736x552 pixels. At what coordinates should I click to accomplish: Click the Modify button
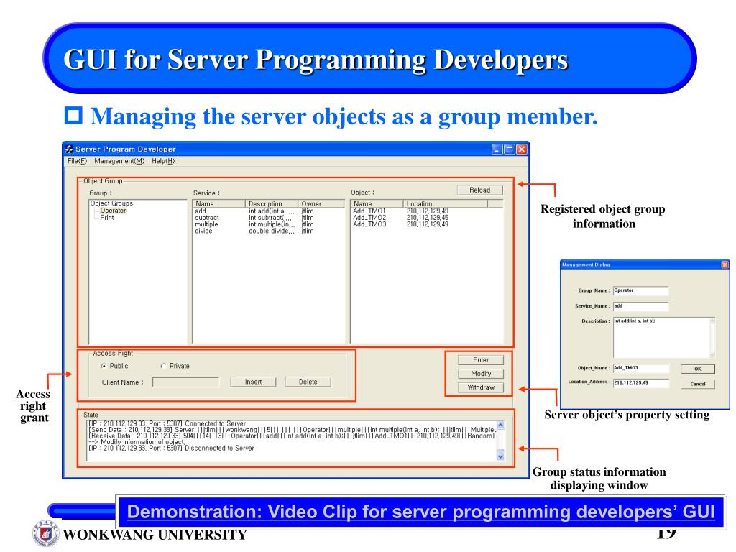coord(481,374)
